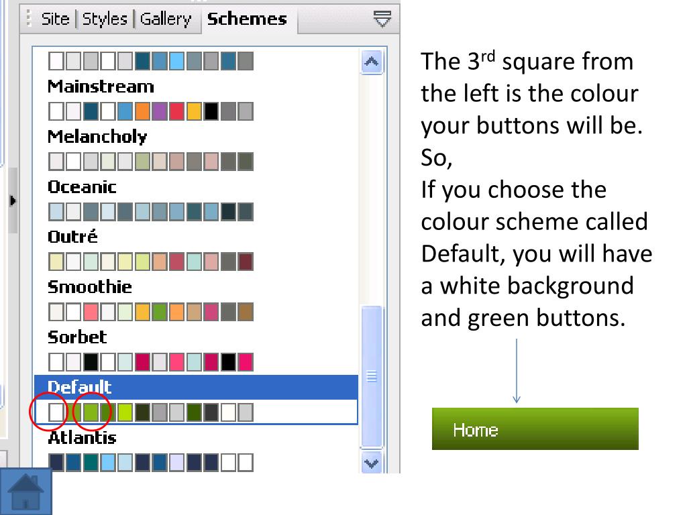The width and height of the screenshot is (687, 515).
Task: Click the white first swatch in Default
Action: 56,412
